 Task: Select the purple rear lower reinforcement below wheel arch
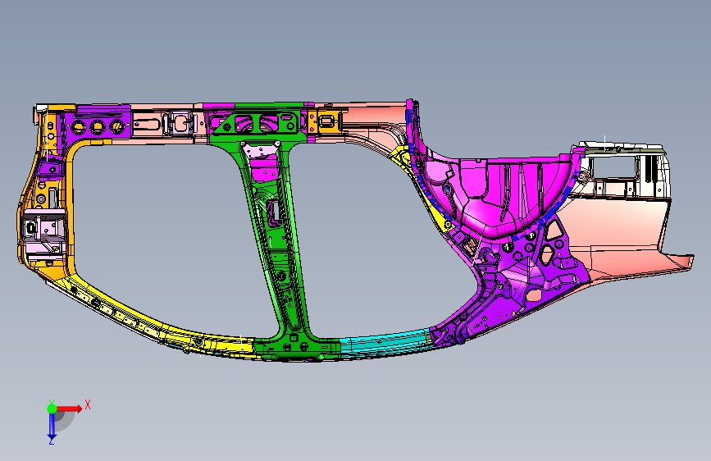[522, 281]
